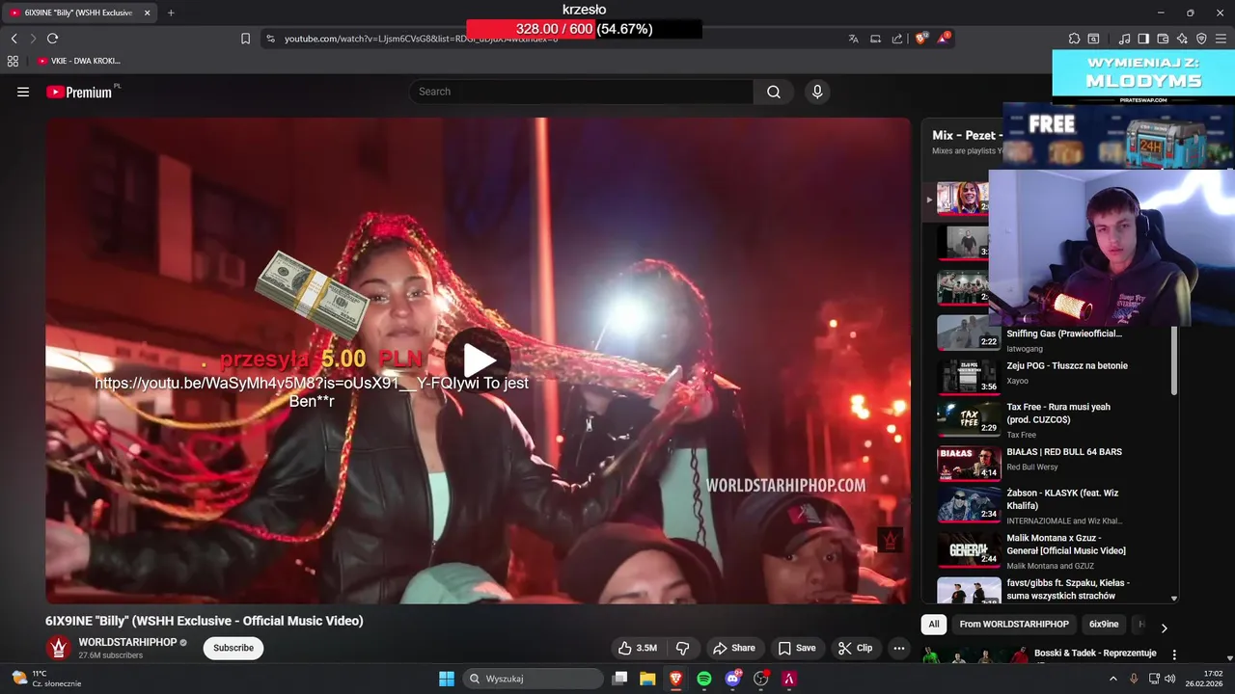Open the apps grid in bookmarks bar

point(13,61)
